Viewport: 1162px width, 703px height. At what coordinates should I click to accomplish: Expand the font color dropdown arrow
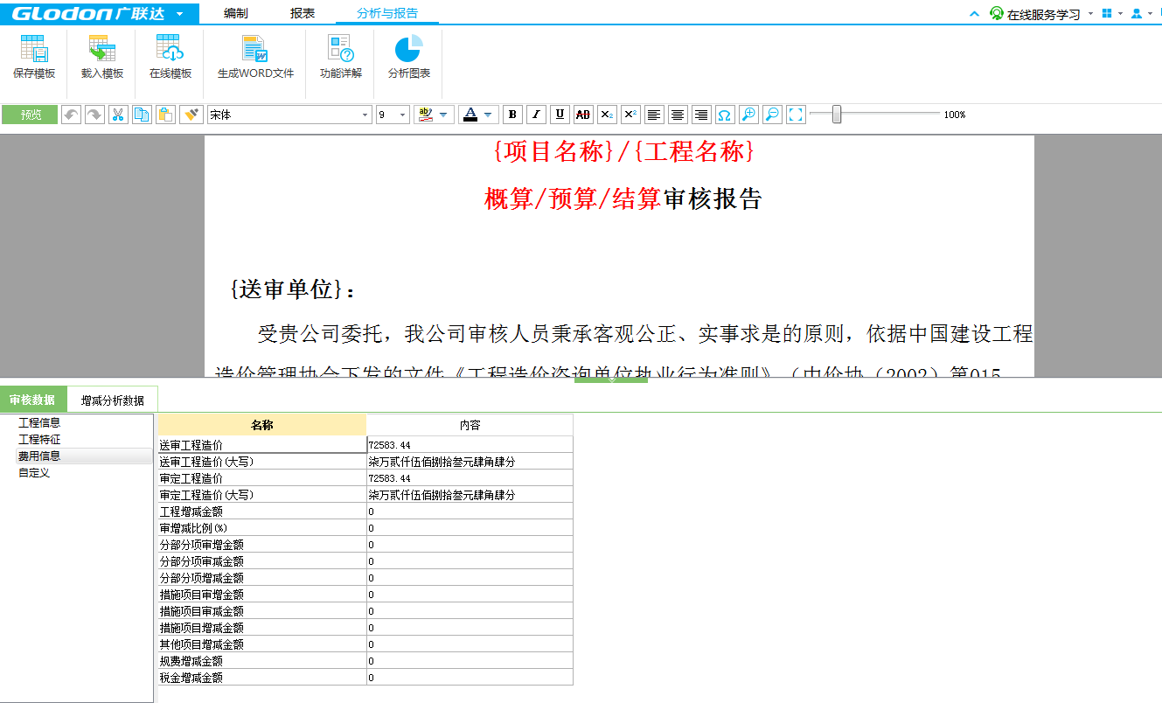click(x=488, y=115)
